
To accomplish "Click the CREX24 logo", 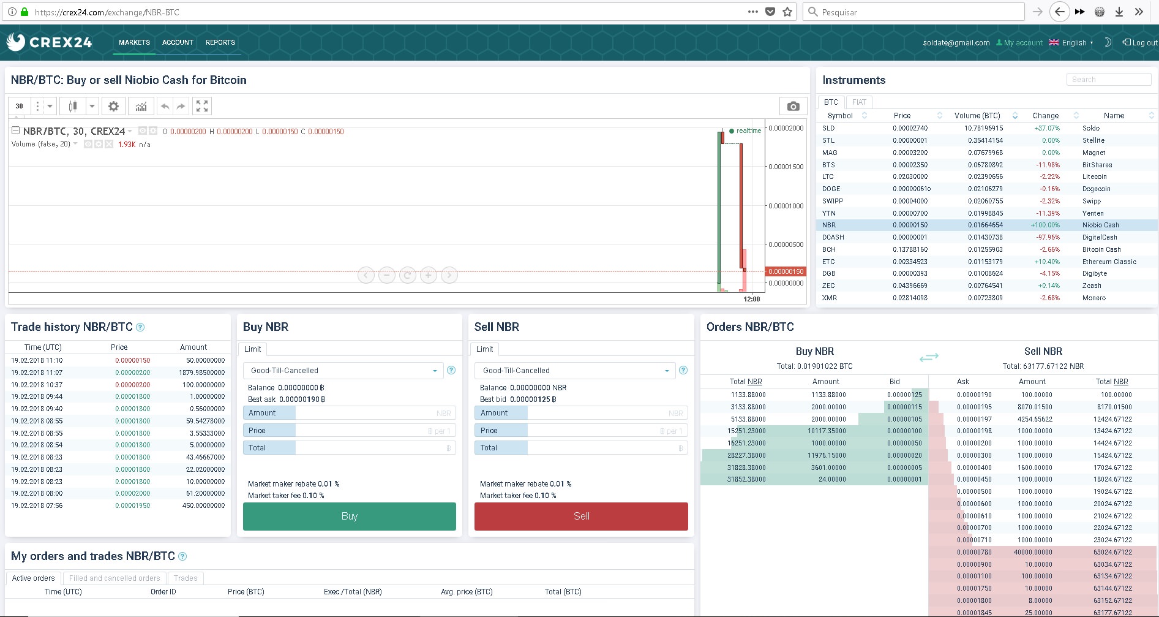I will pyautogui.click(x=49, y=42).
